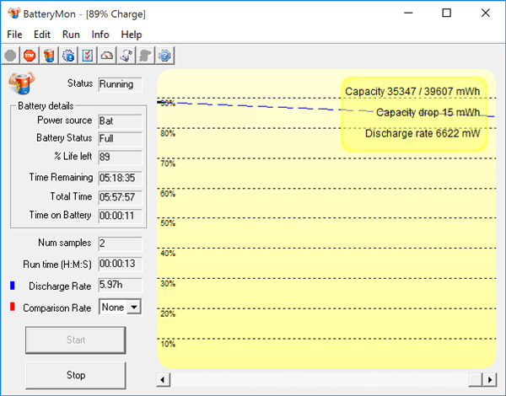Click the disabled Start button
Image resolution: width=506 pixels, height=396 pixels.
[x=76, y=340]
